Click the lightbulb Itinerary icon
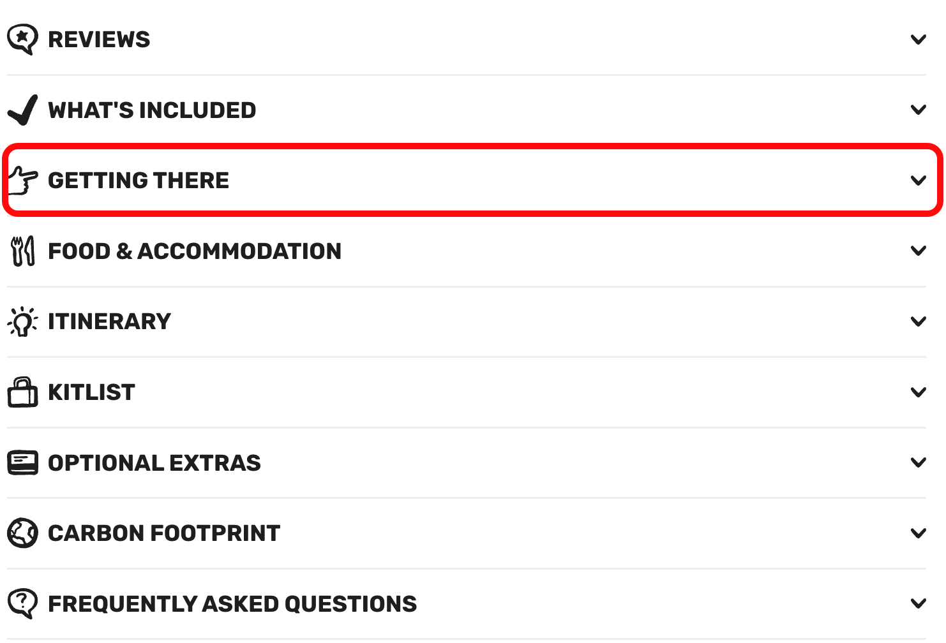Viewport: 946px width, 643px height. [22, 321]
